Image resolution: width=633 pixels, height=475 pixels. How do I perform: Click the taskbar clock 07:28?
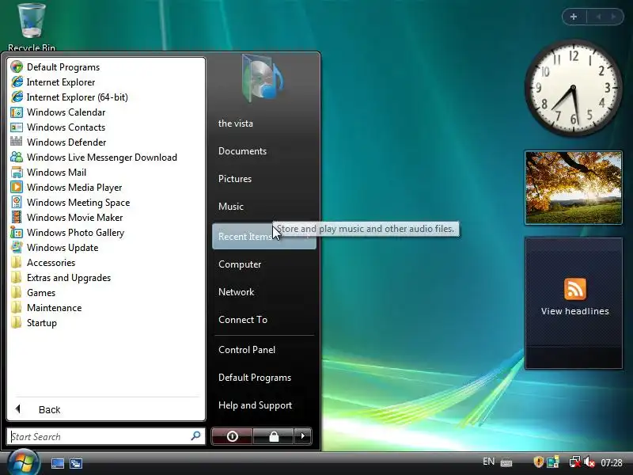pyautogui.click(x=611, y=462)
